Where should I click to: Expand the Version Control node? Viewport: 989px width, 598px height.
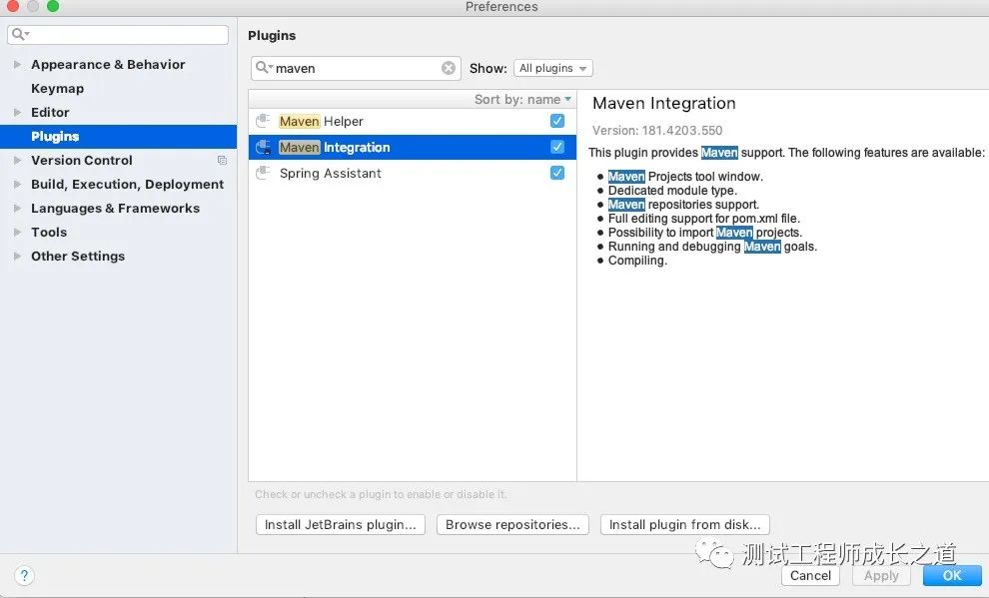pos(17,160)
